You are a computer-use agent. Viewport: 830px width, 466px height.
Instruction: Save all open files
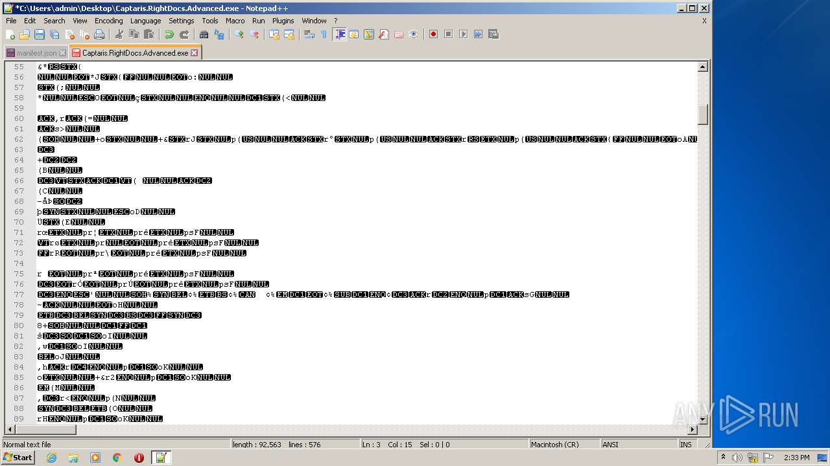pyautogui.click(x=54, y=34)
